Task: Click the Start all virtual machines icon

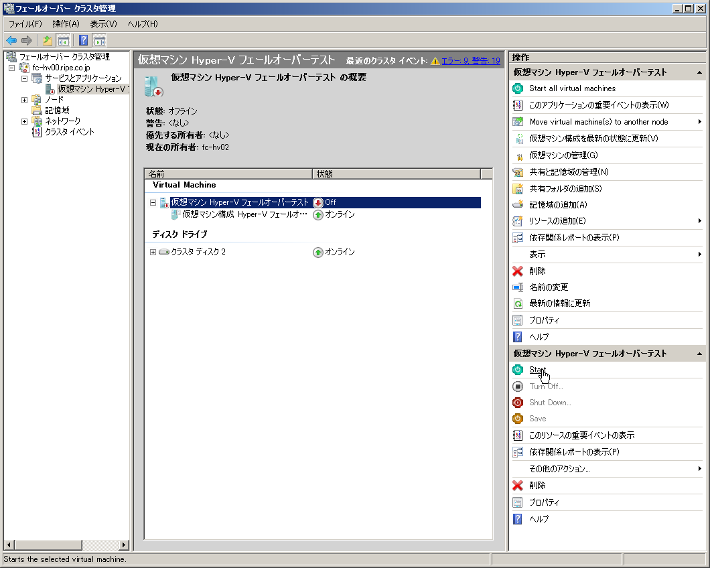Action: tap(518, 88)
